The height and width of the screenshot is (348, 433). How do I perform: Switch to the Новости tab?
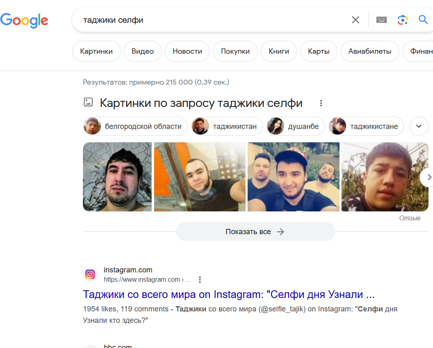[x=187, y=51]
